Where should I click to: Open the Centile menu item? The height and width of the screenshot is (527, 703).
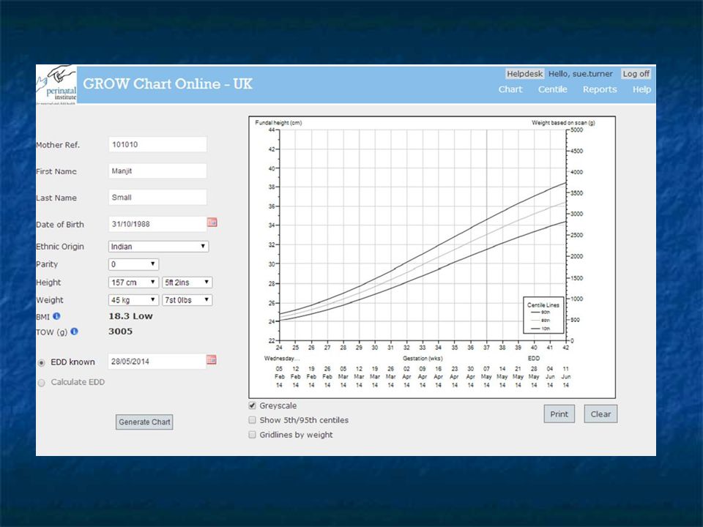[552, 89]
